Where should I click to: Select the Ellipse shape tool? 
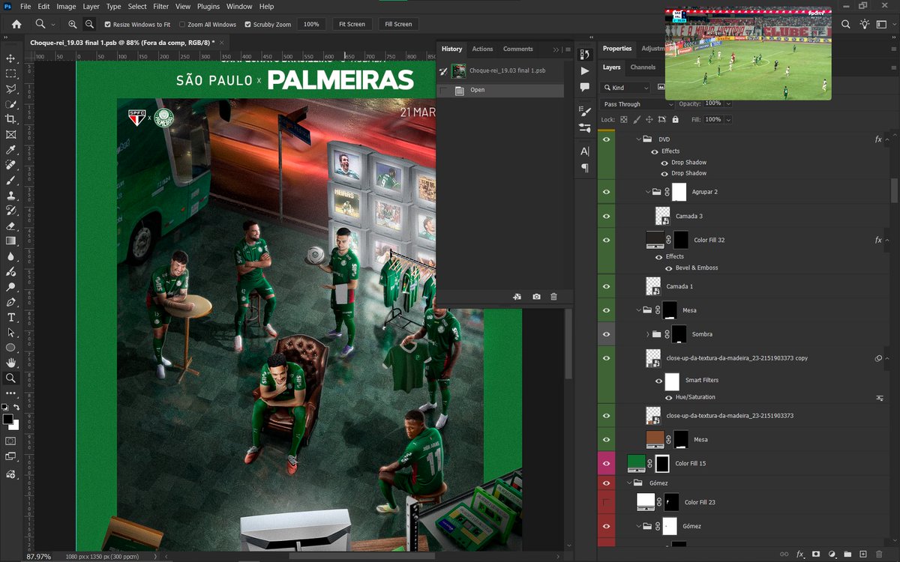(10, 348)
